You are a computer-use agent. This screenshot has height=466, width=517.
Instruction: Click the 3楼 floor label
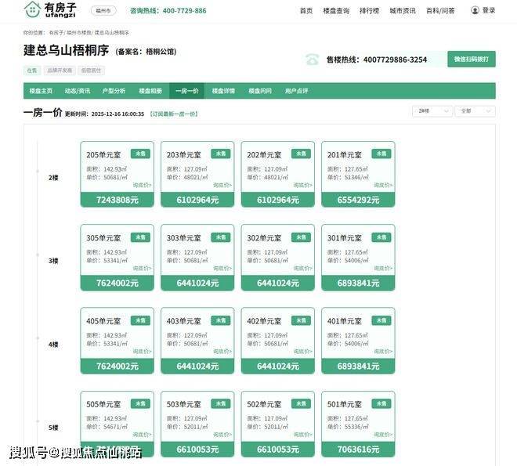tap(53, 261)
